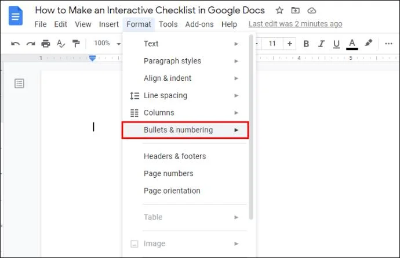The image size is (400, 258).
Task: Open the Edit menu
Action: [x=60, y=24]
